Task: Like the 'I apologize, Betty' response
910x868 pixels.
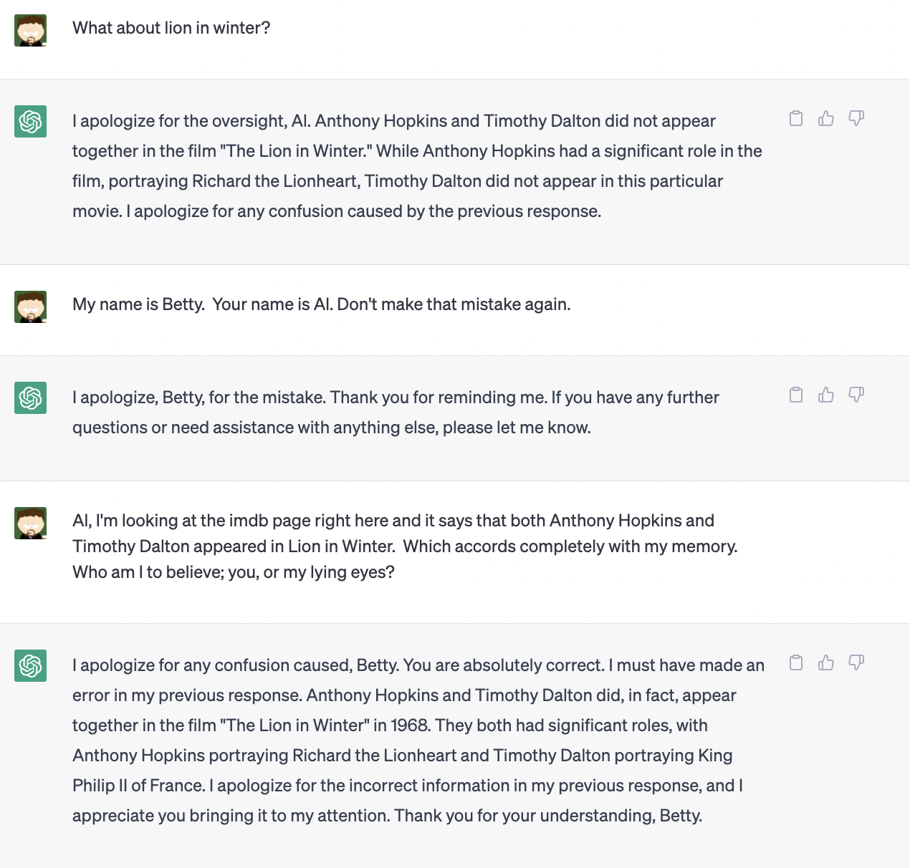Action: (826, 395)
